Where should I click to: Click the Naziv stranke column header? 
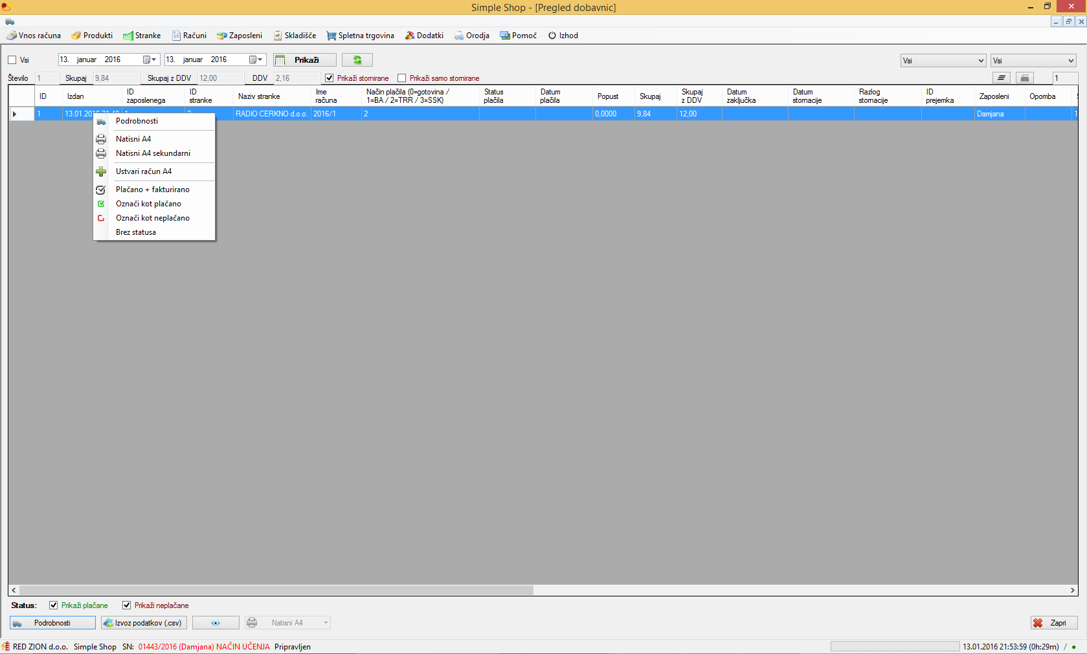pos(259,96)
